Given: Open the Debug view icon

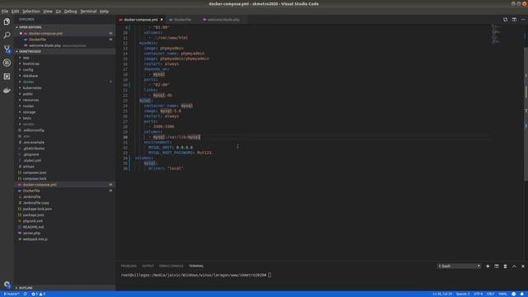Looking at the screenshot, I should click(x=7, y=63).
